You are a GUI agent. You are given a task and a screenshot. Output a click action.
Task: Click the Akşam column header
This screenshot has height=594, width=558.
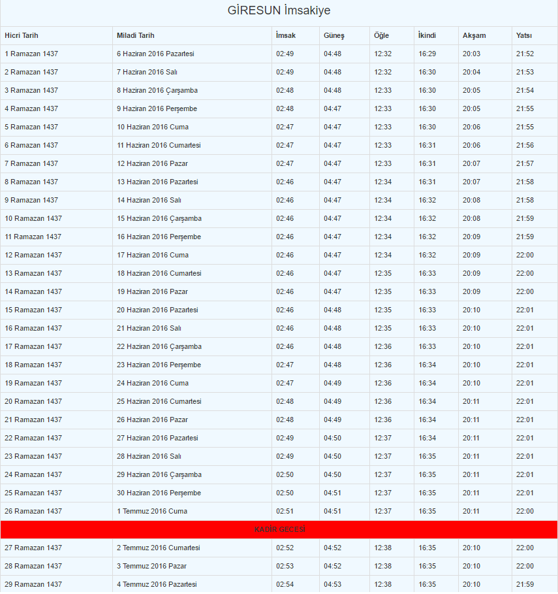[474, 35]
